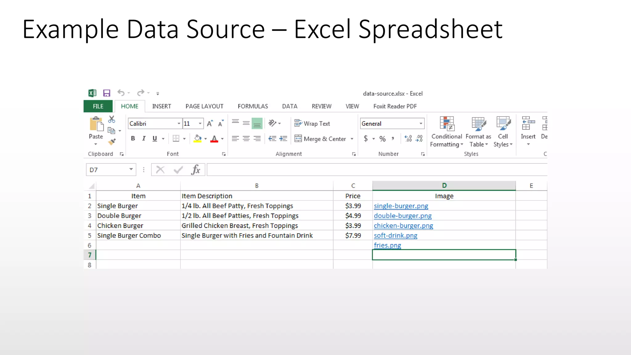Click Merge & Center button
The width and height of the screenshot is (631, 355).
(320, 139)
